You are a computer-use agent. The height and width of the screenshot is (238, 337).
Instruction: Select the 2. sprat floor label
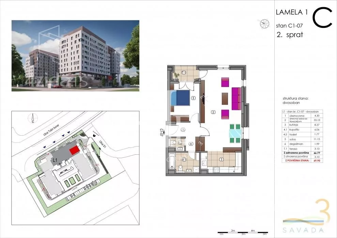point(290,35)
